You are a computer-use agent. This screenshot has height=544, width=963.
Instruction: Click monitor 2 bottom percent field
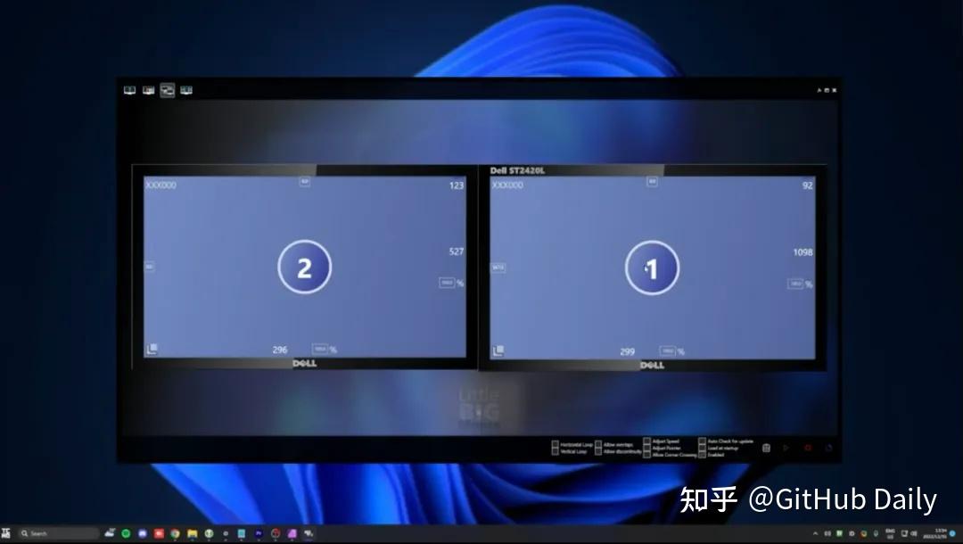tap(320, 349)
